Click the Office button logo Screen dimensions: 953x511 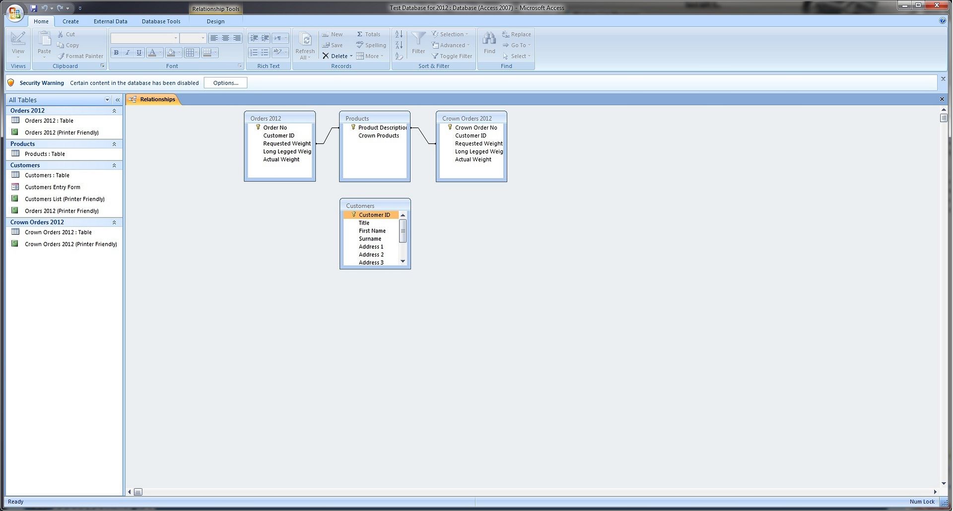point(15,12)
